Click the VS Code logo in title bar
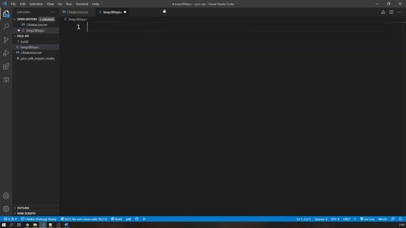Viewport: 406px width, 228px height. pos(4,4)
